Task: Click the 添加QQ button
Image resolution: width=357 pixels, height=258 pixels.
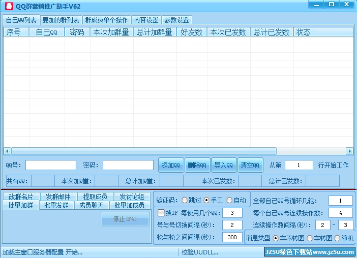Action: point(171,165)
